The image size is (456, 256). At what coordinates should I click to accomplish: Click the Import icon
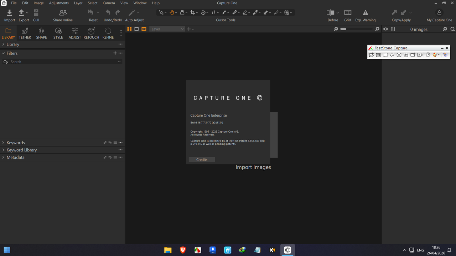(10, 13)
